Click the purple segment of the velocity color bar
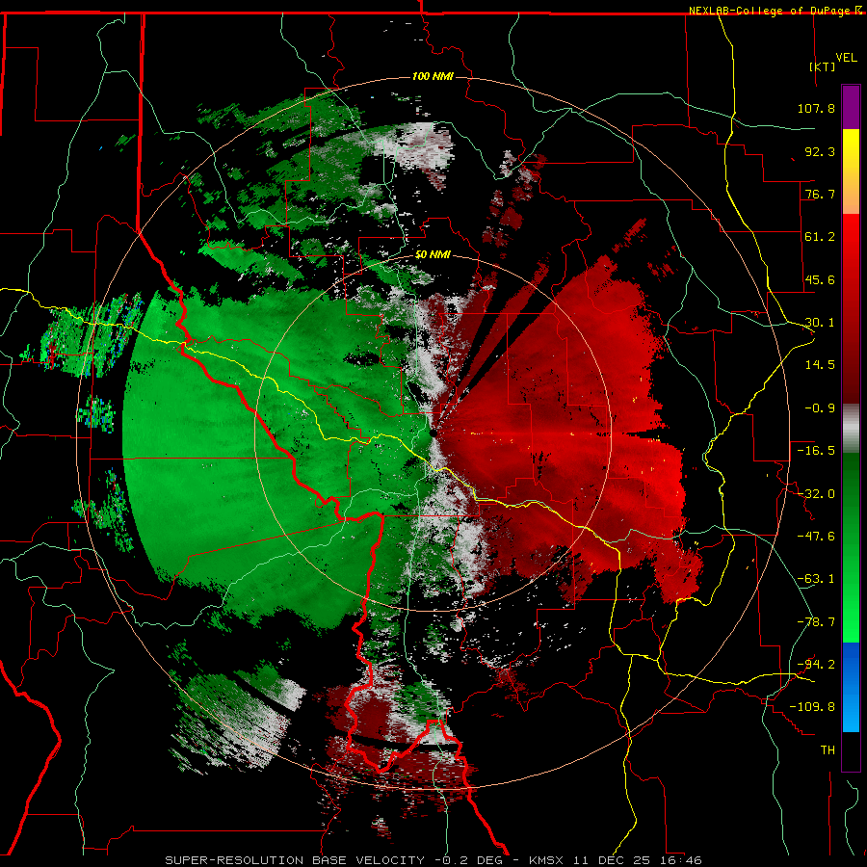Viewport: 867px width, 867px height. coord(851,107)
